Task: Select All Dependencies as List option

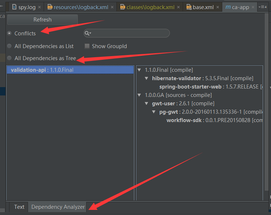Action: (9, 46)
